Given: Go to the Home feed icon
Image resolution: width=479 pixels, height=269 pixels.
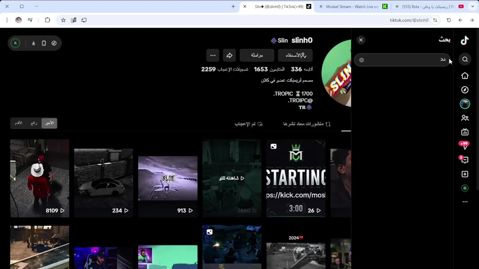Looking at the screenshot, I should 465,76.
